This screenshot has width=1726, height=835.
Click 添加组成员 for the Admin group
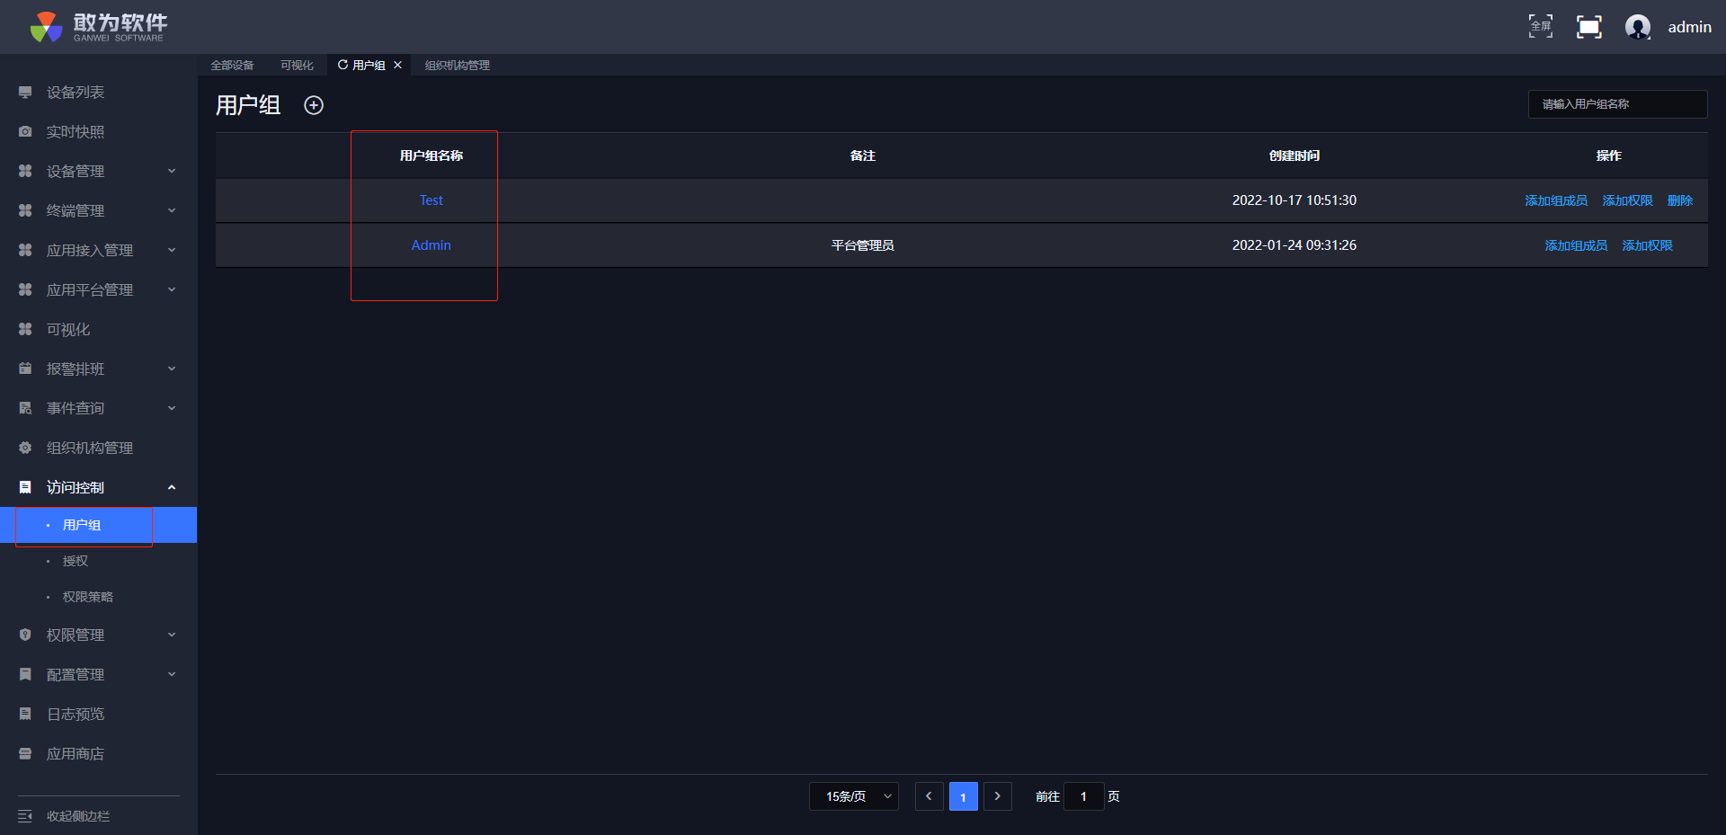click(1576, 245)
